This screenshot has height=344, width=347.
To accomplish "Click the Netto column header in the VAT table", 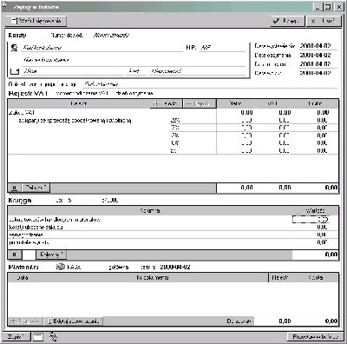I will [x=235, y=103].
